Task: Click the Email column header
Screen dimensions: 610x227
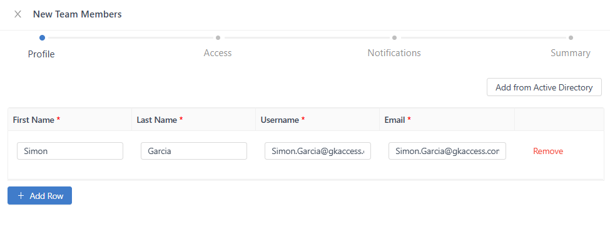Action: click(397, 120)
